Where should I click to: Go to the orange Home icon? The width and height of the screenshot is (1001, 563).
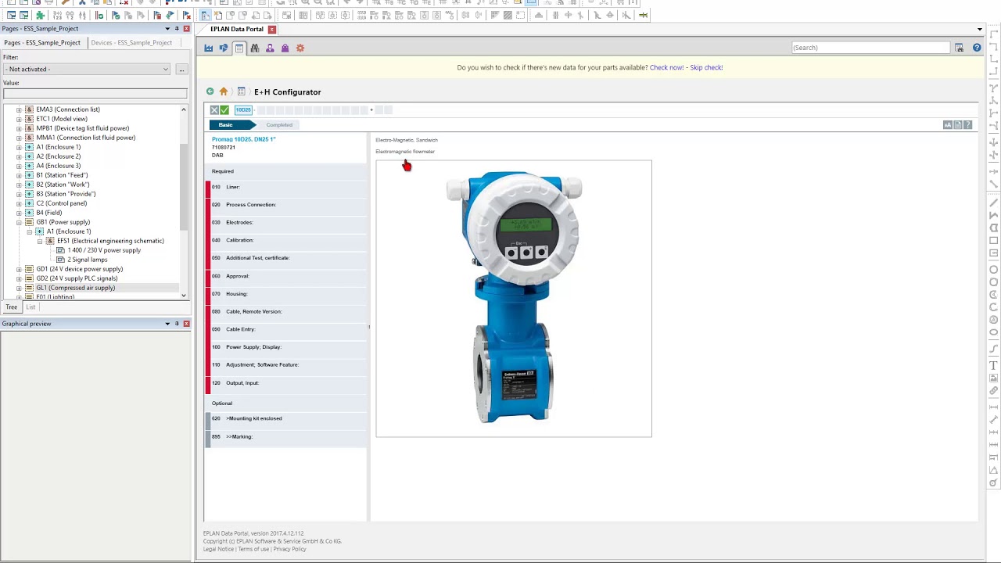click(x=224, y=91)
